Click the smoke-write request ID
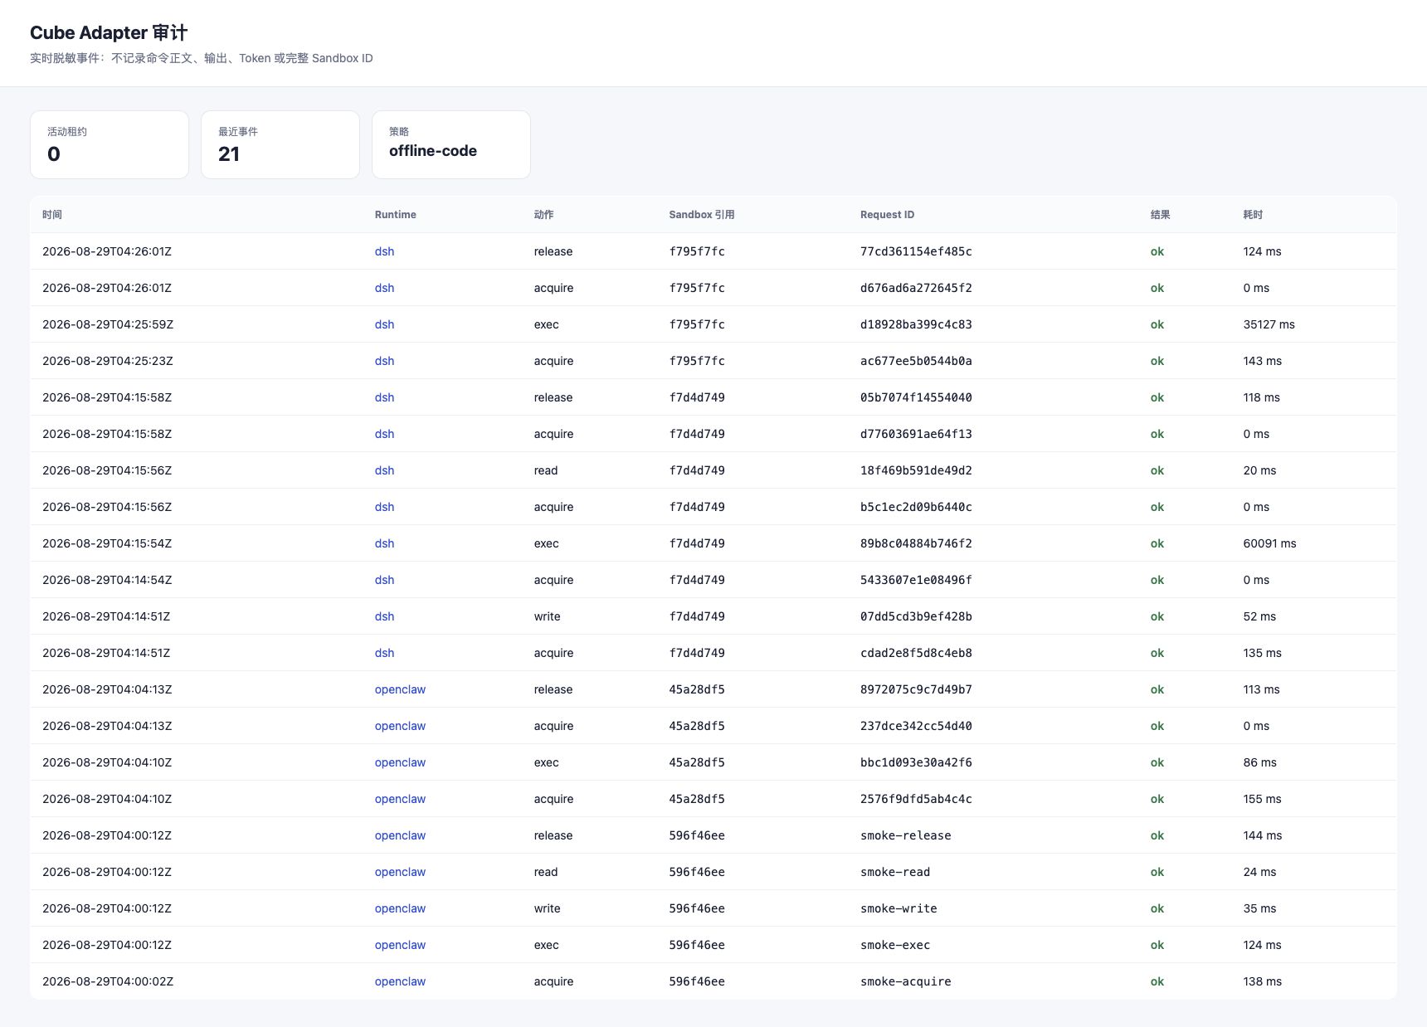This screenshot has width=1427, height=1027. (x=899, y=908)
